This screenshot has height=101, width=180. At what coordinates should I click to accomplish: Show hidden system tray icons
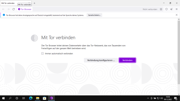pos(148,98)
